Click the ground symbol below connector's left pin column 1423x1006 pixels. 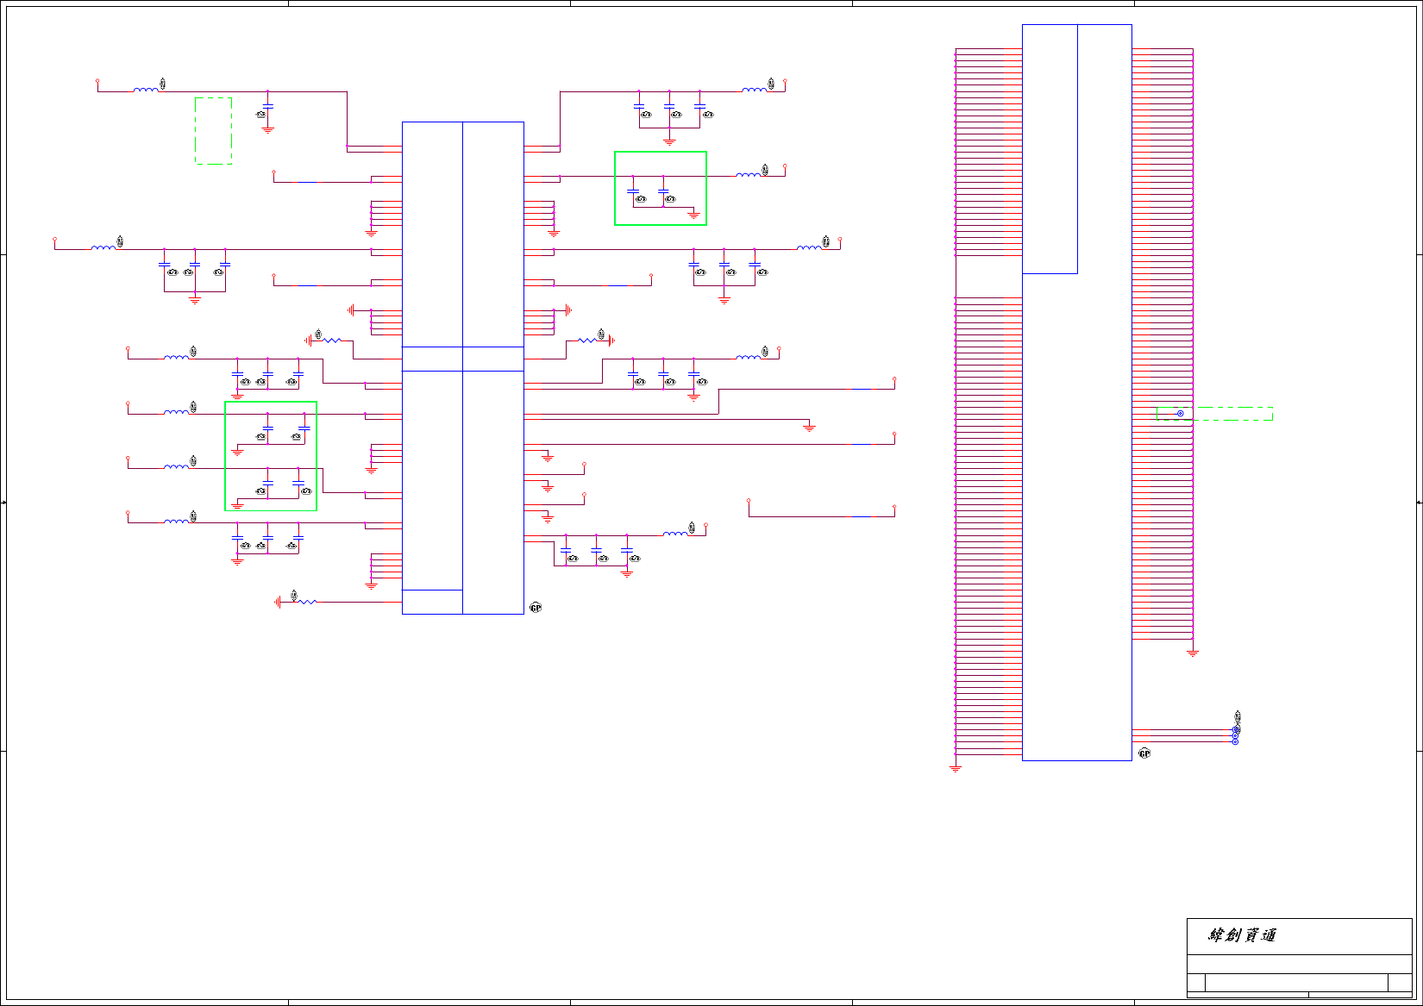point(956,768)
